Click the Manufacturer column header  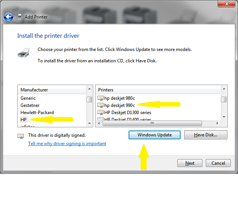click(x=52, y=90)
